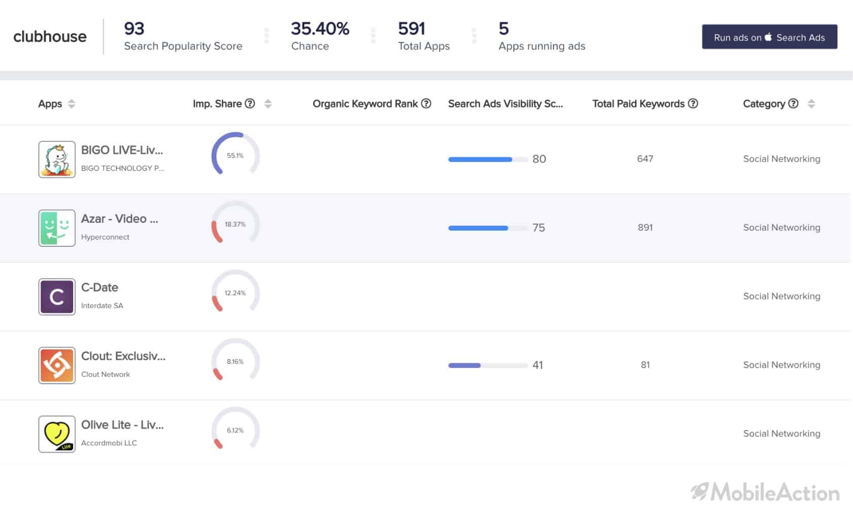Click 93 Search Popularity Score
The height and width of the screenshot is (526, 853).
183,36
